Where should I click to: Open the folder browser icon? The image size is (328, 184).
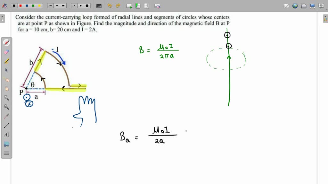303,5
